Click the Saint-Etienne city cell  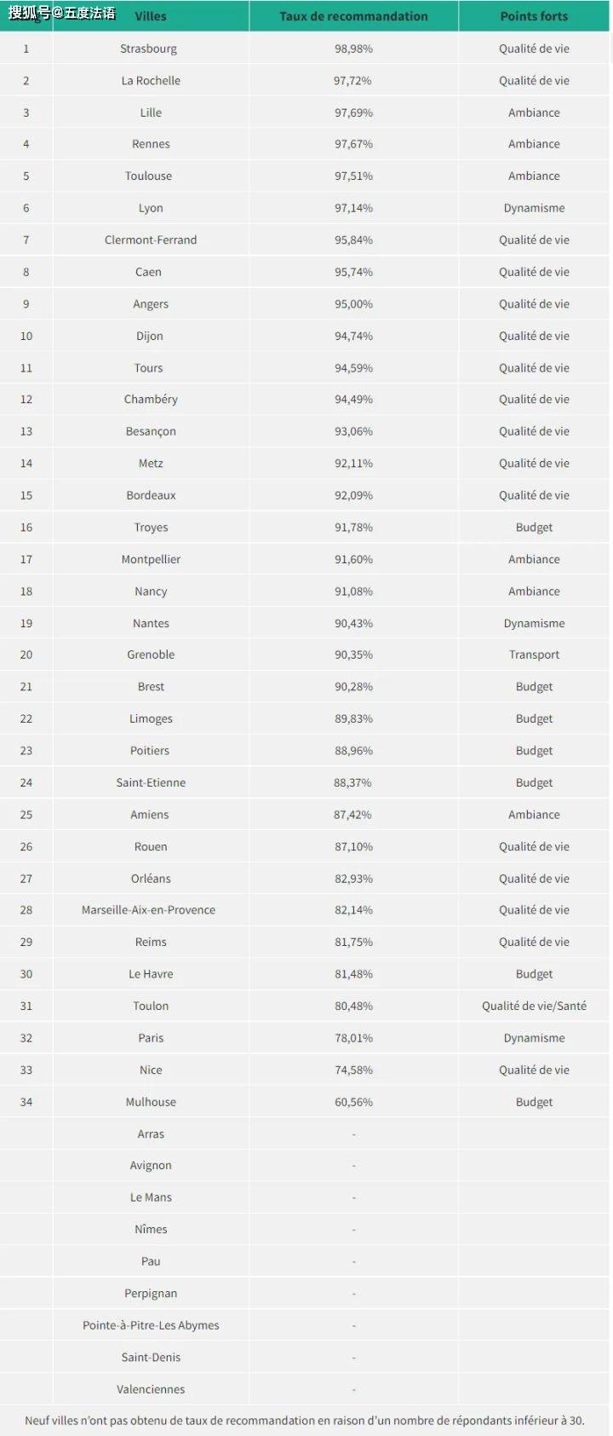pyautogui.click(x=151, y=782)
